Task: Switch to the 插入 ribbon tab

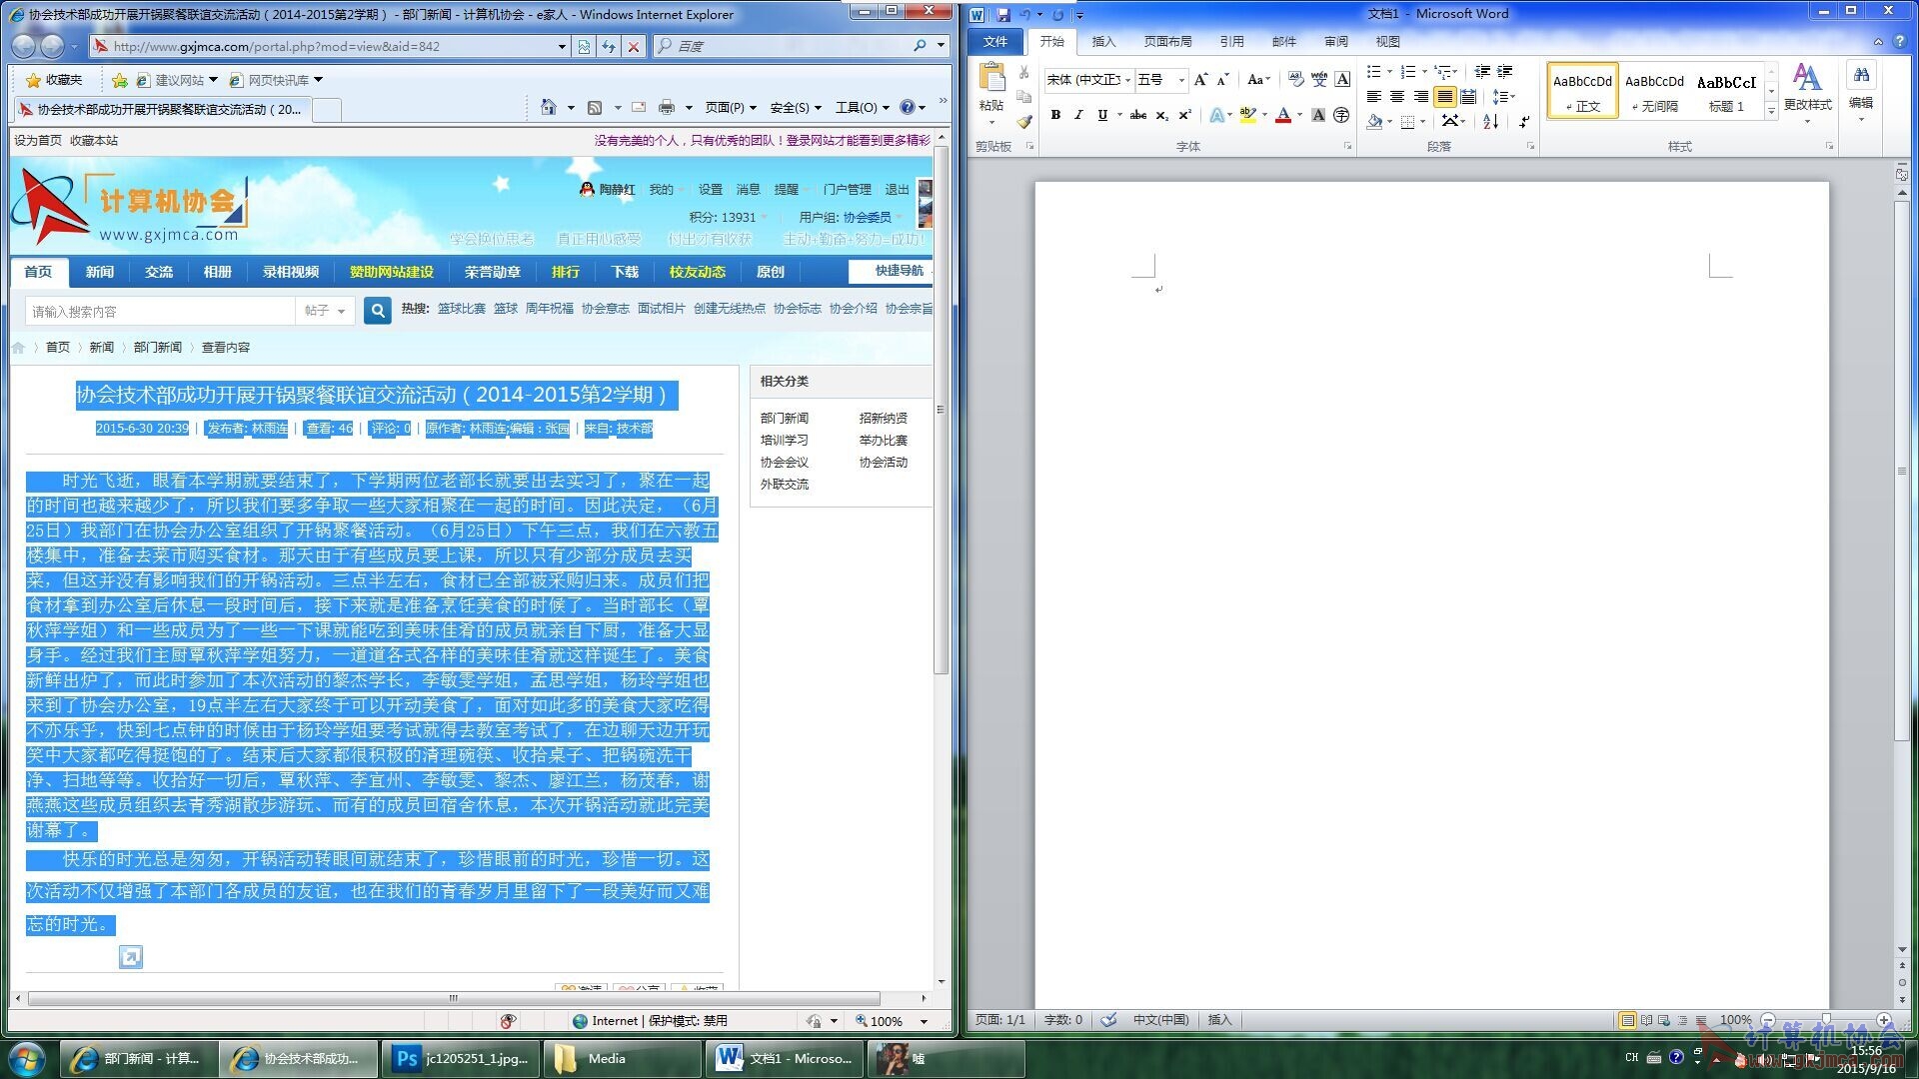Action: pyautogui.click(x=1103, y=42)
